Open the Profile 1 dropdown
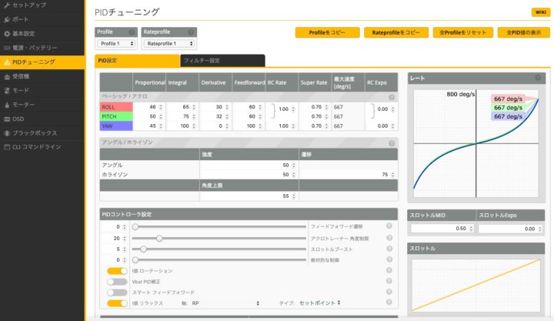 tap(117, 44)
